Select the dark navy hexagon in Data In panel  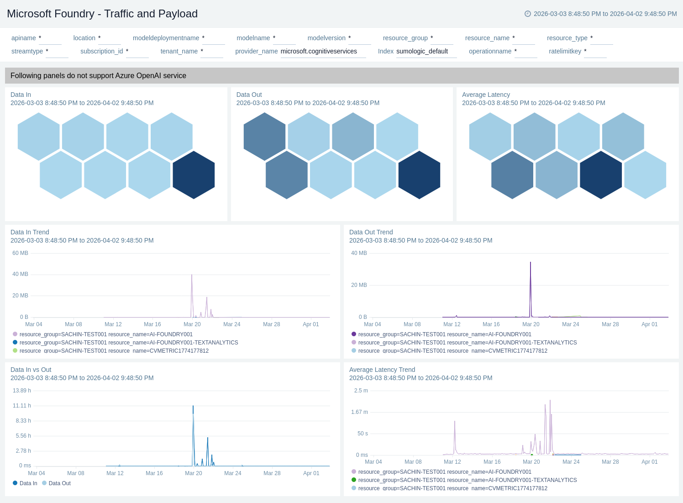194,175
